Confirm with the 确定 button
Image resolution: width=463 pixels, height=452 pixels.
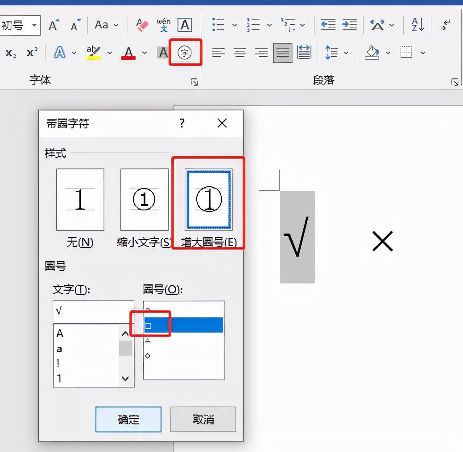pyautogui.click(x=128, y=419)
